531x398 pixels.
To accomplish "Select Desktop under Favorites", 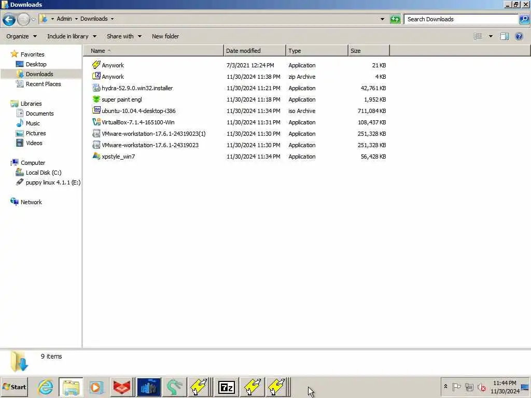I will click(x=36, y=64).
